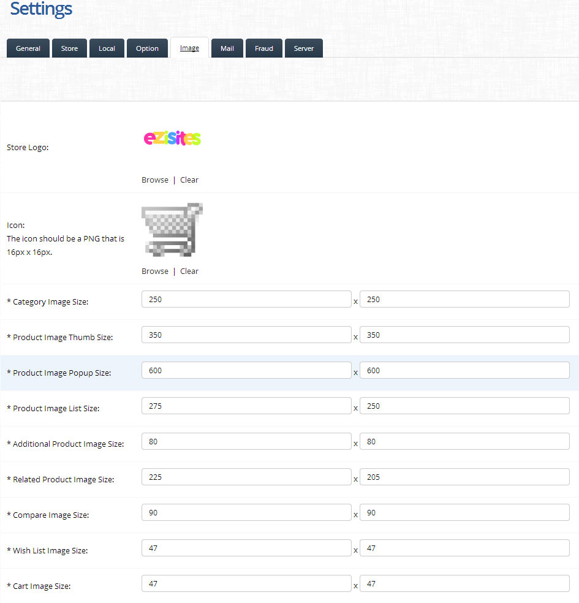Open the Mail settings tab

[227, 48]
